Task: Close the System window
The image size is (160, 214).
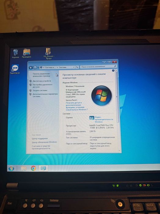Action: point(115,62)
